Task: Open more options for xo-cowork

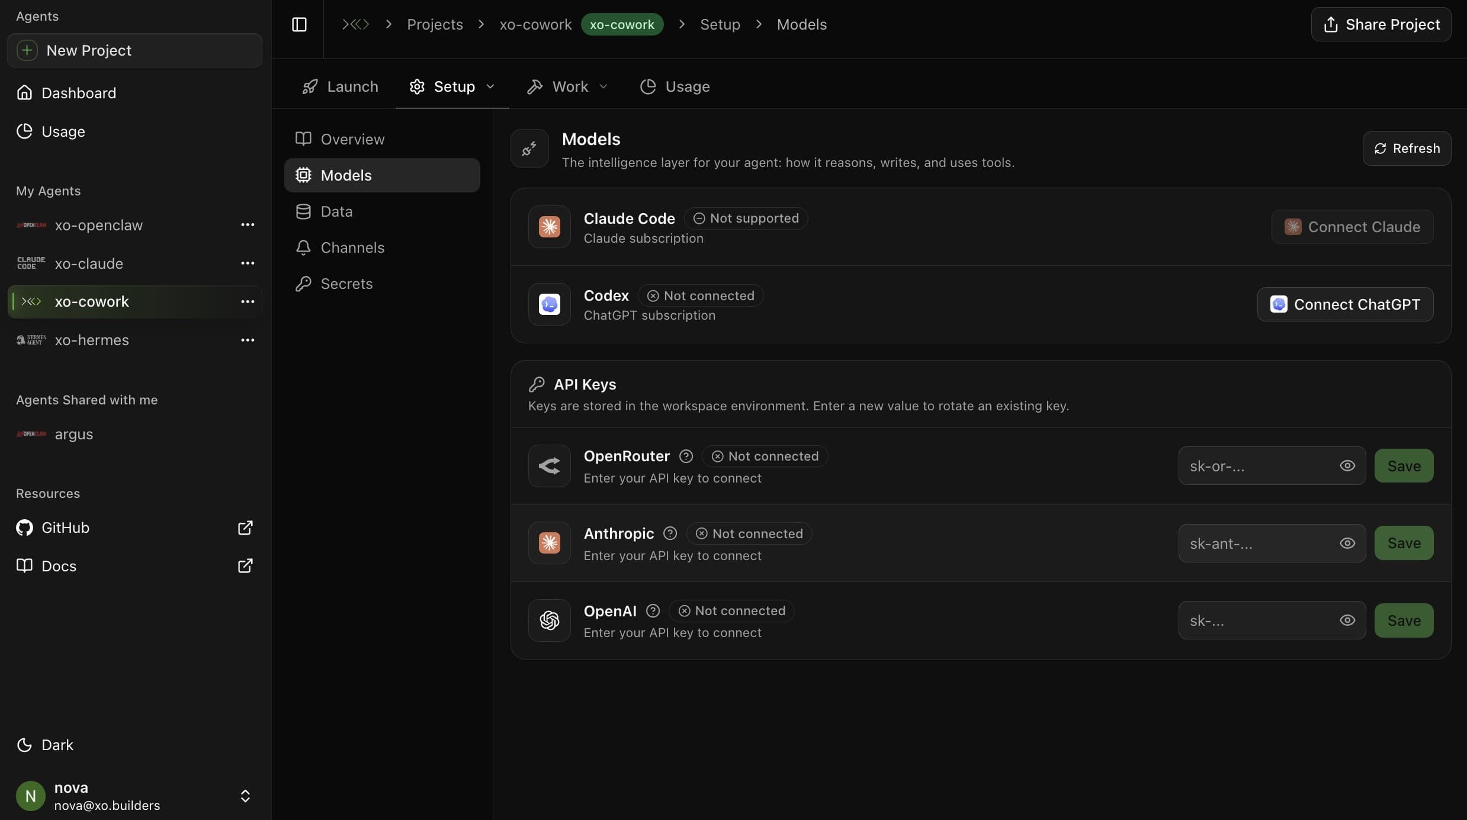Action: pyautogui.click(x=248, y=302)
